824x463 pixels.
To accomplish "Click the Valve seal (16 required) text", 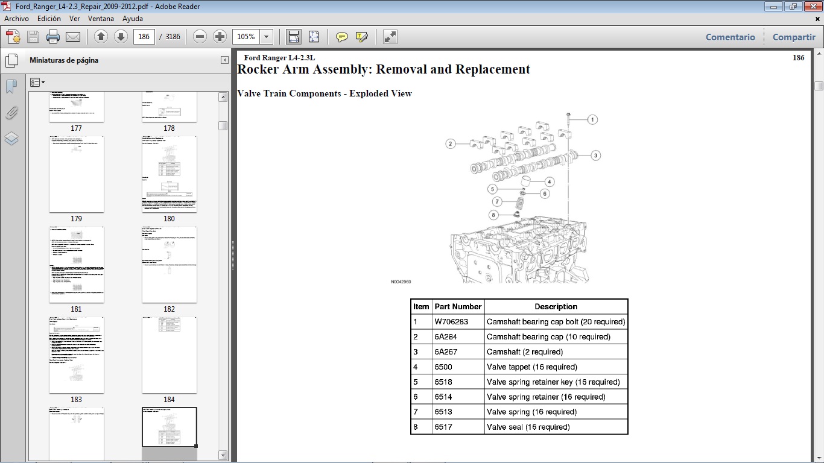I will pos(528,427).
